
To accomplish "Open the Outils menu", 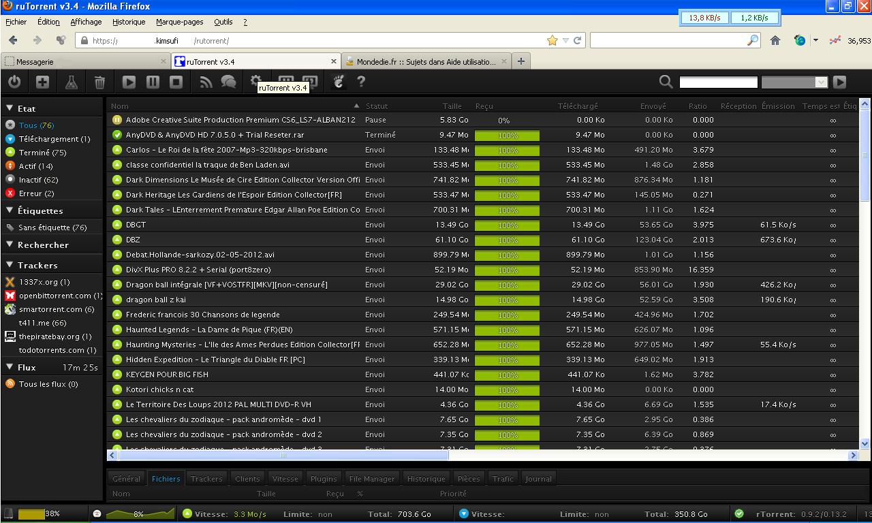I will pos(223,22).
